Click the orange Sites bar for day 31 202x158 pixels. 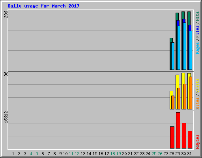tap(191, 93)
